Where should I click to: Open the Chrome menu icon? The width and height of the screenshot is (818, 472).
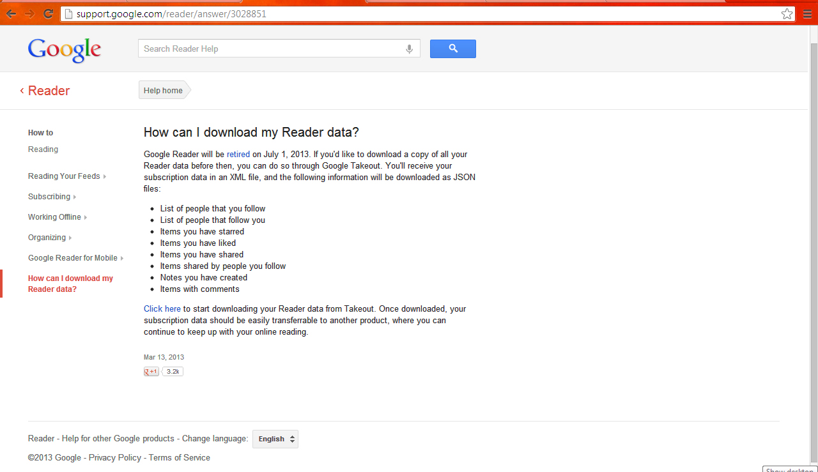point(807,13)
